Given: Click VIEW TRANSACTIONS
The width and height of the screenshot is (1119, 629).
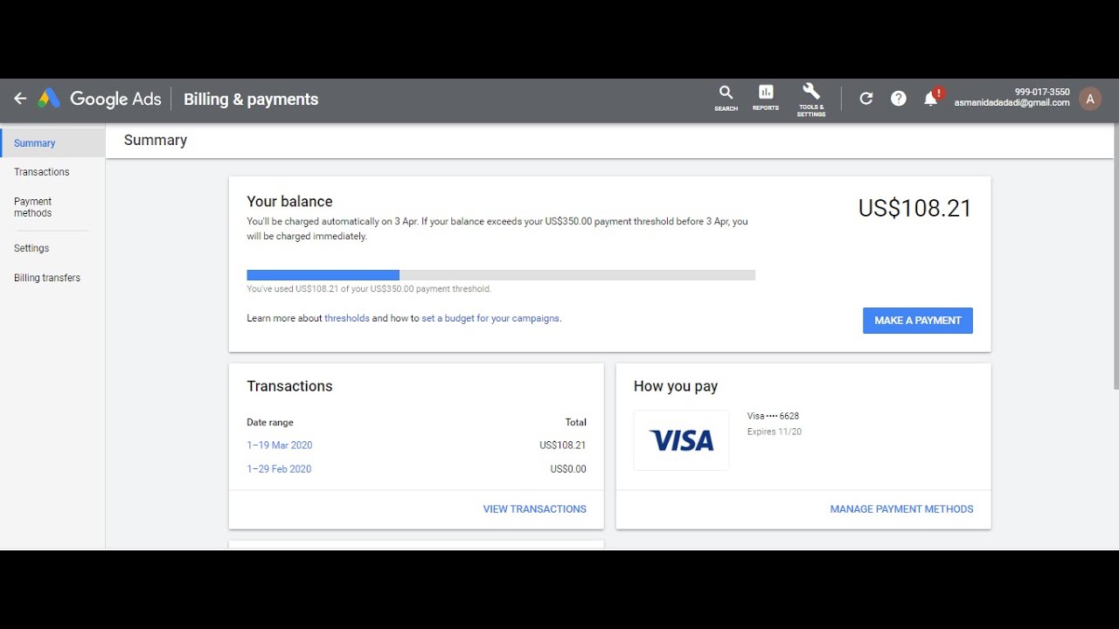Looking at the screenshot, I should [x=535, y=509].
